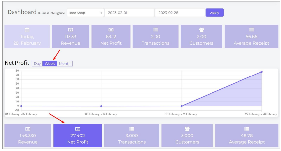Show the 48.78 Average Receipt chart card

247,136
